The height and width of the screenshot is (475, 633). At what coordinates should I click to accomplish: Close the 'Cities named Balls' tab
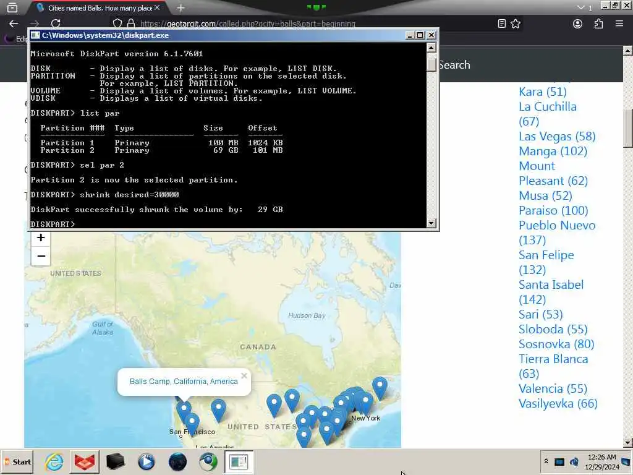[157, 7]
